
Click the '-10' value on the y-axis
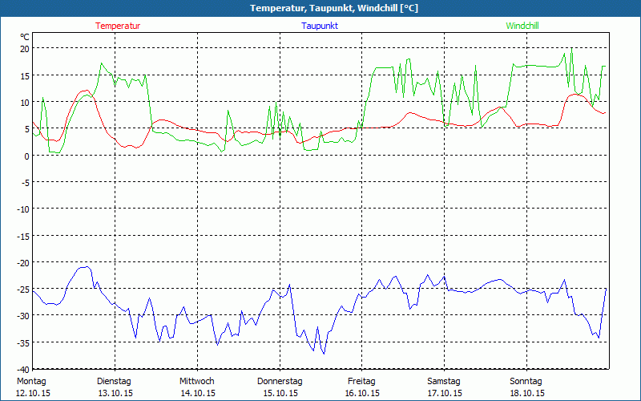point(23,209)
